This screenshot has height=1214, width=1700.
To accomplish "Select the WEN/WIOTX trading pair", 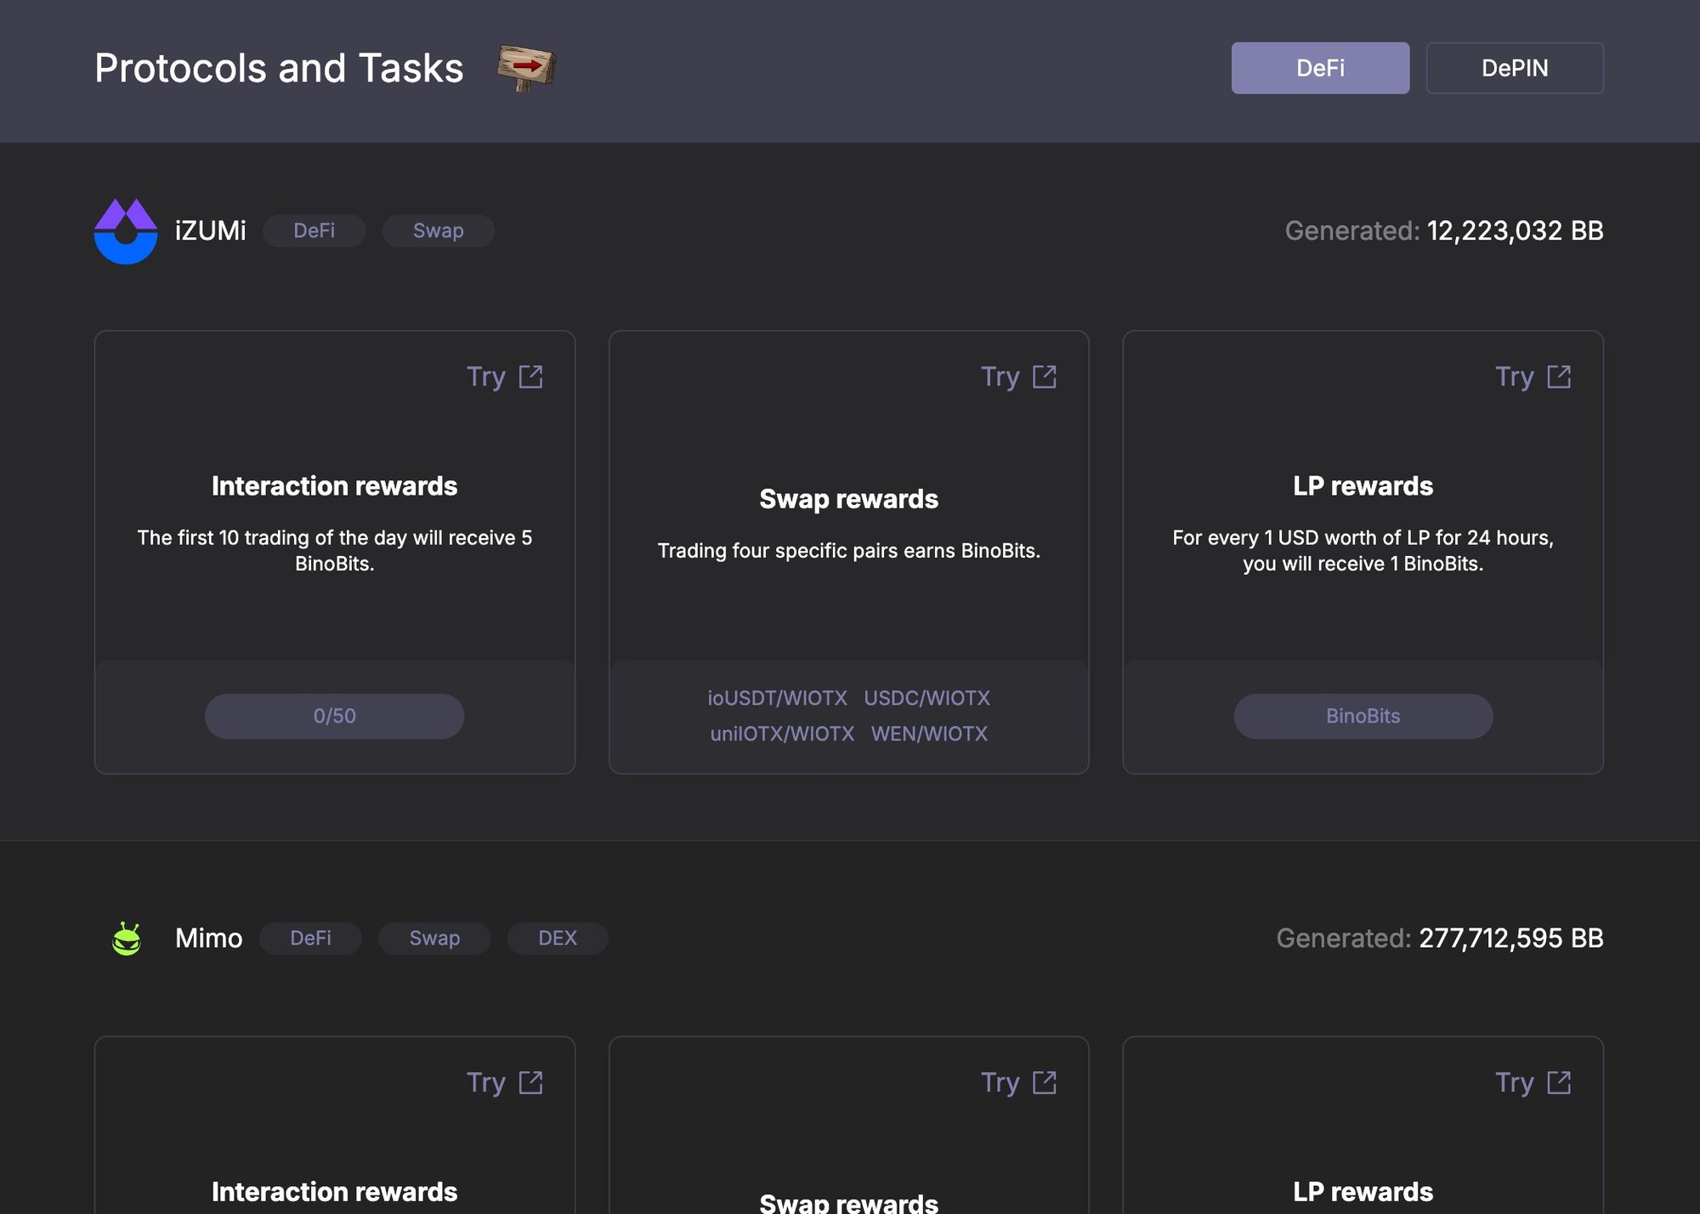I will (x=929, y=734).
